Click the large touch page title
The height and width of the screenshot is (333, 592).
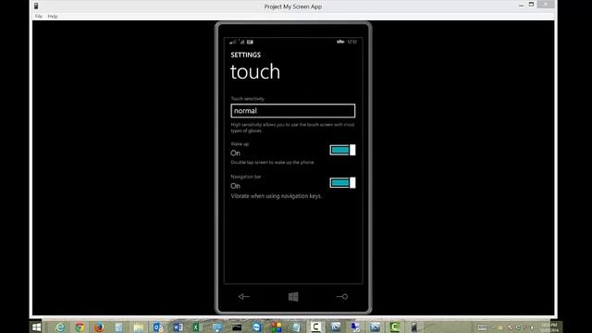click(x=255, y=72)
